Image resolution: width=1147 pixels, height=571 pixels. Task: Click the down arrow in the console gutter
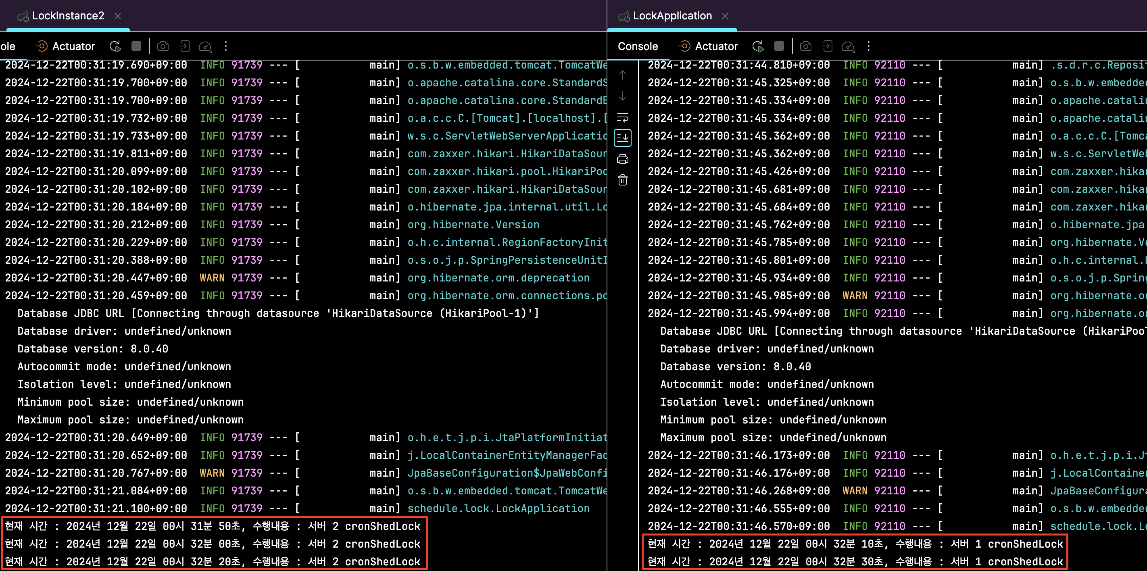tap(622, 96)
